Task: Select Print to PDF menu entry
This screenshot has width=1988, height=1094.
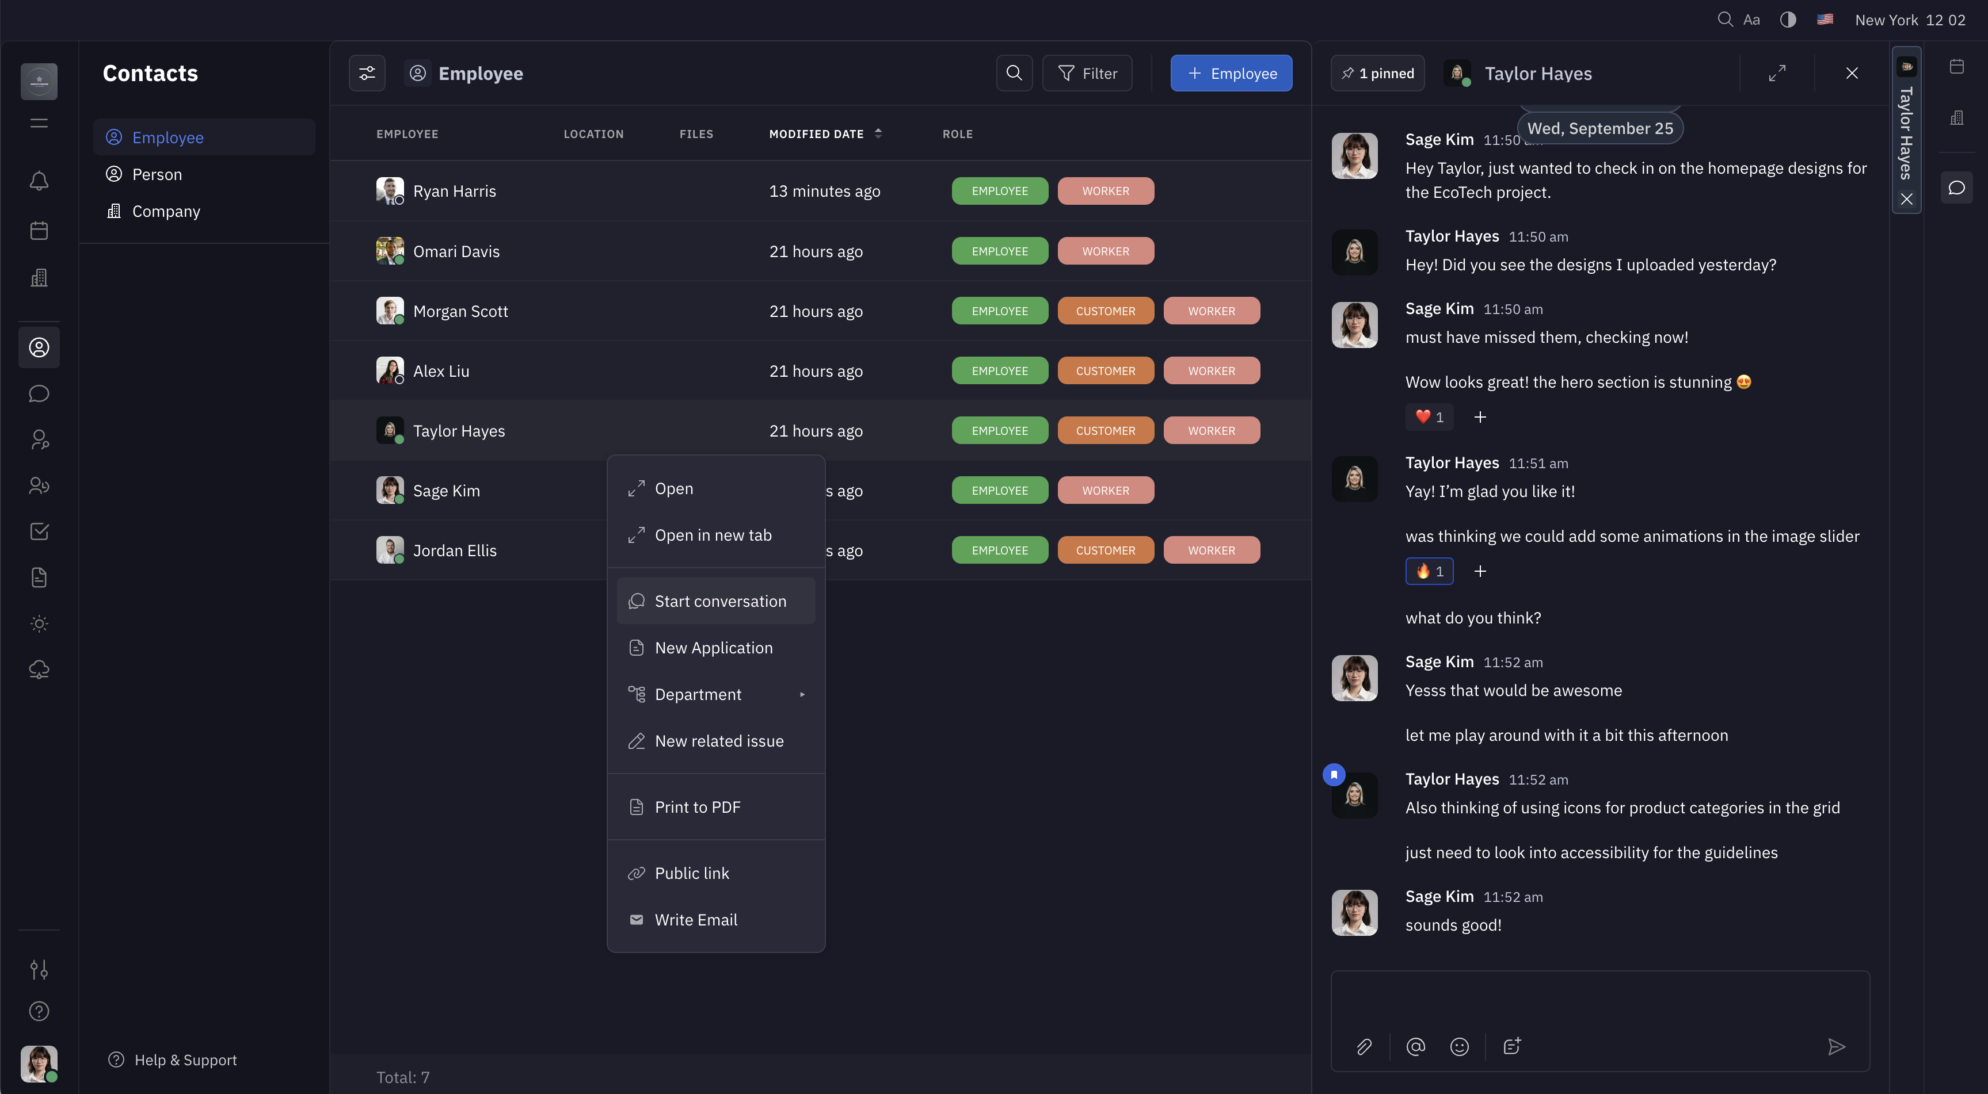Action: pyautogui.click(x=697, y=807)
